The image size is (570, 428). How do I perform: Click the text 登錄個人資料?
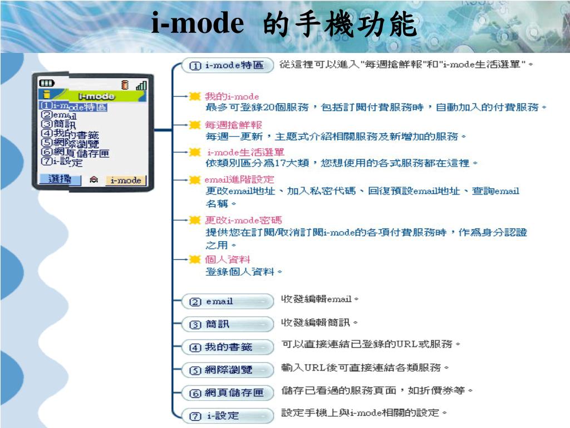(240, 271)
